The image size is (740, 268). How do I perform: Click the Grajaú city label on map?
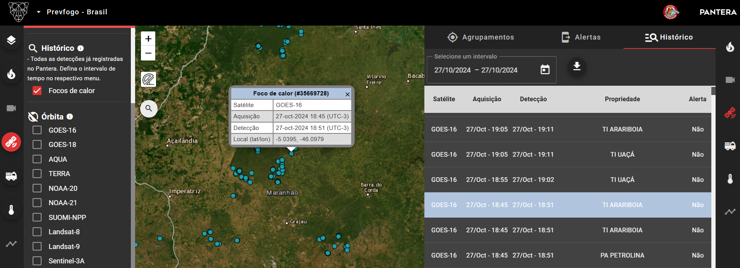(298, 221)
